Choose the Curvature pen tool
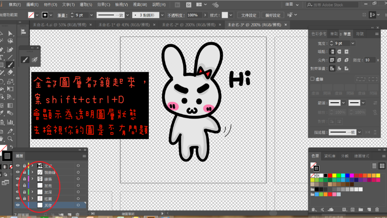The height and width of the screenshot is (218, 387). pyautogui.click(x=10, y=50)
